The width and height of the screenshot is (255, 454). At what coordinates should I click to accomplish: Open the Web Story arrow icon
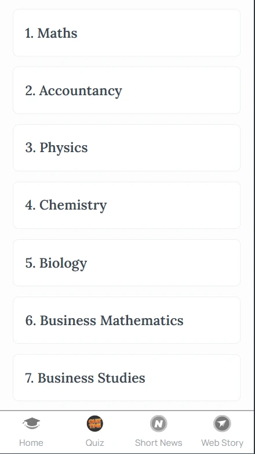tap(222, 424)
